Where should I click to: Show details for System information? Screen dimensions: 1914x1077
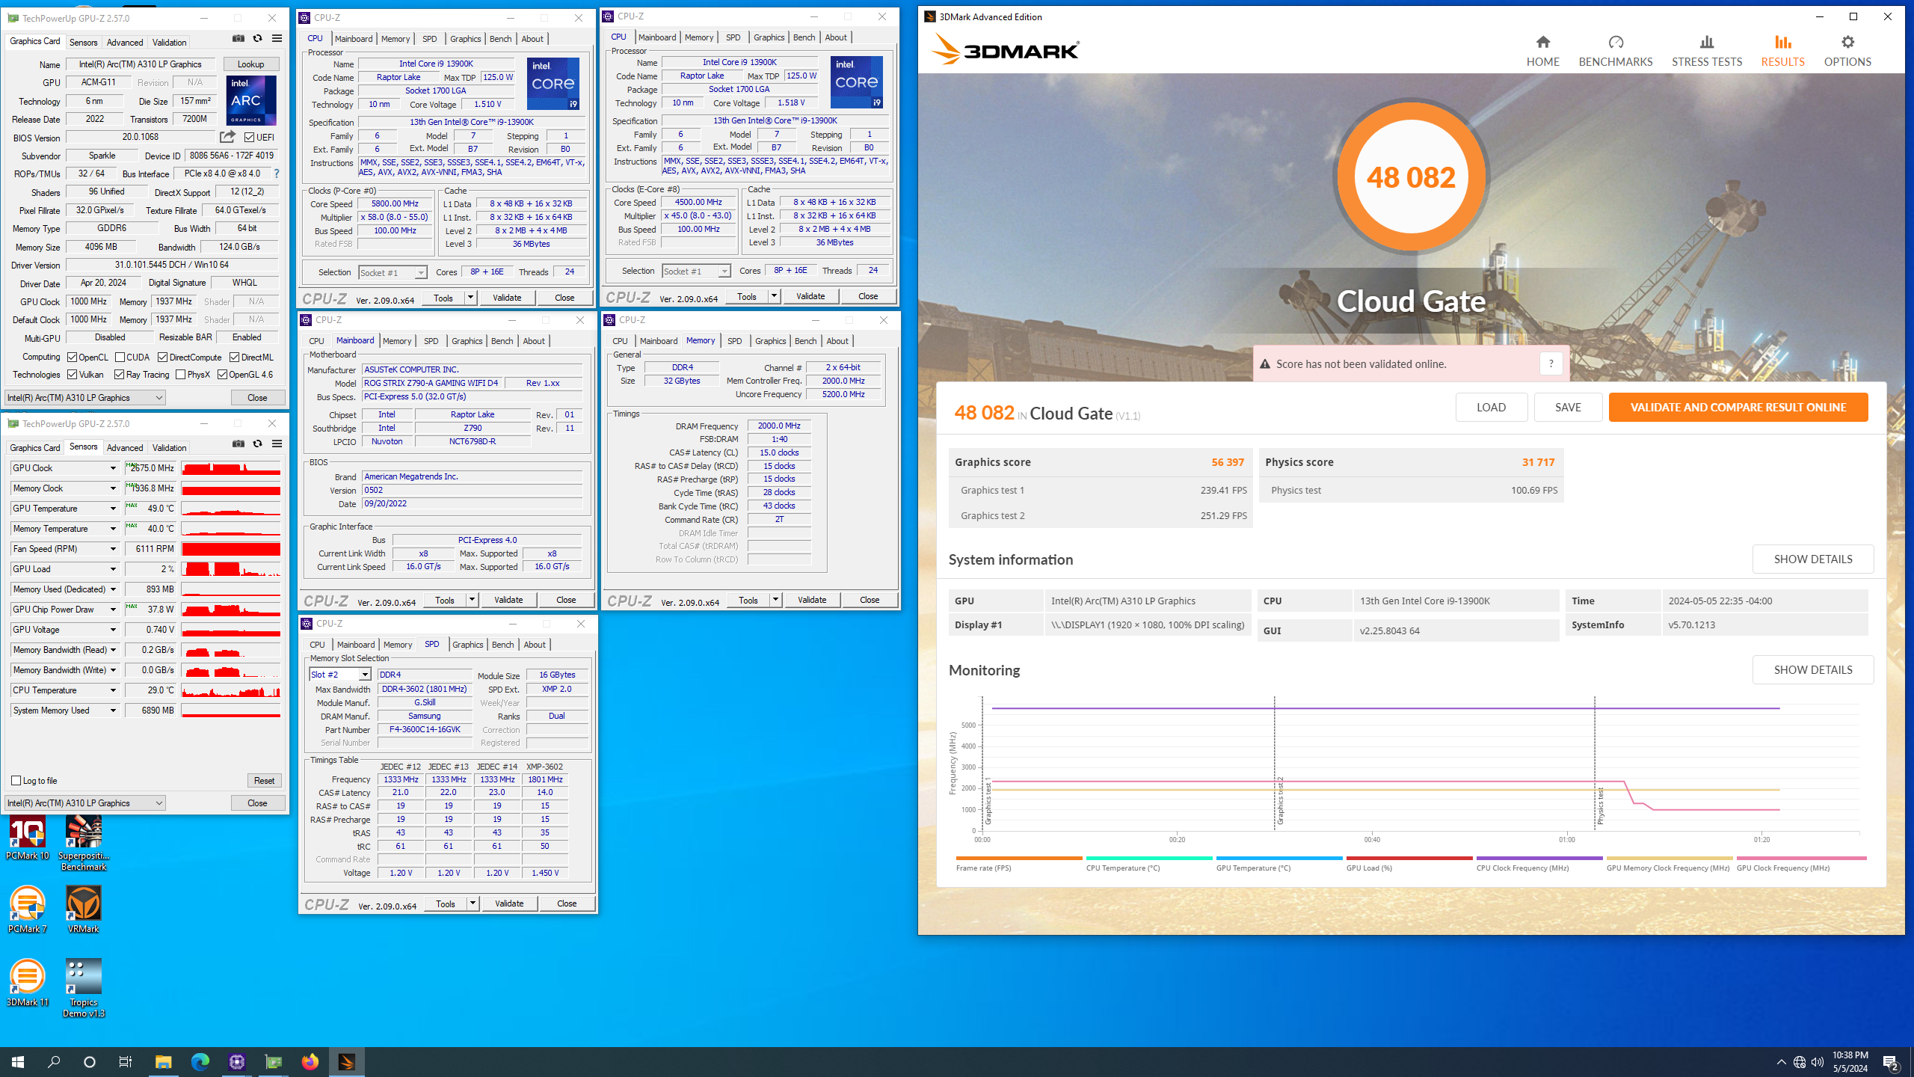[x=1812, y=559]
